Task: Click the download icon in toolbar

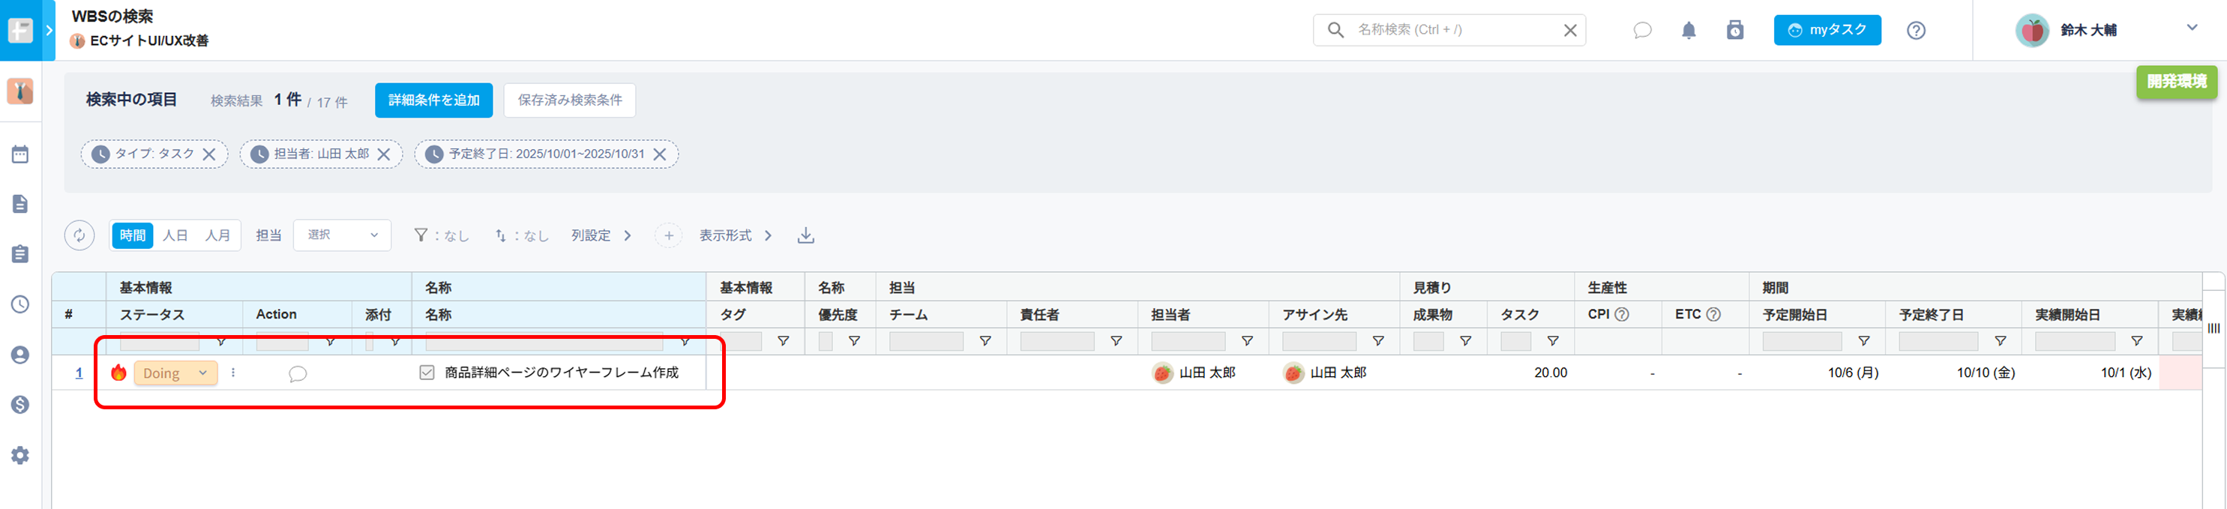Action: pyautogui.click(x=806, y=235)
